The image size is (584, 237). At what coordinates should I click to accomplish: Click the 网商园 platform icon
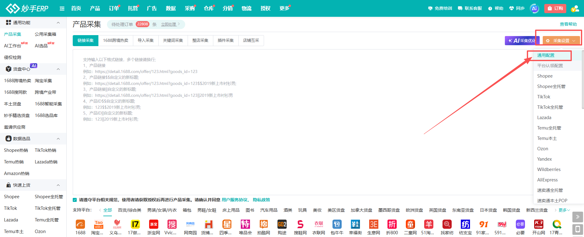[x=190, y=224]
